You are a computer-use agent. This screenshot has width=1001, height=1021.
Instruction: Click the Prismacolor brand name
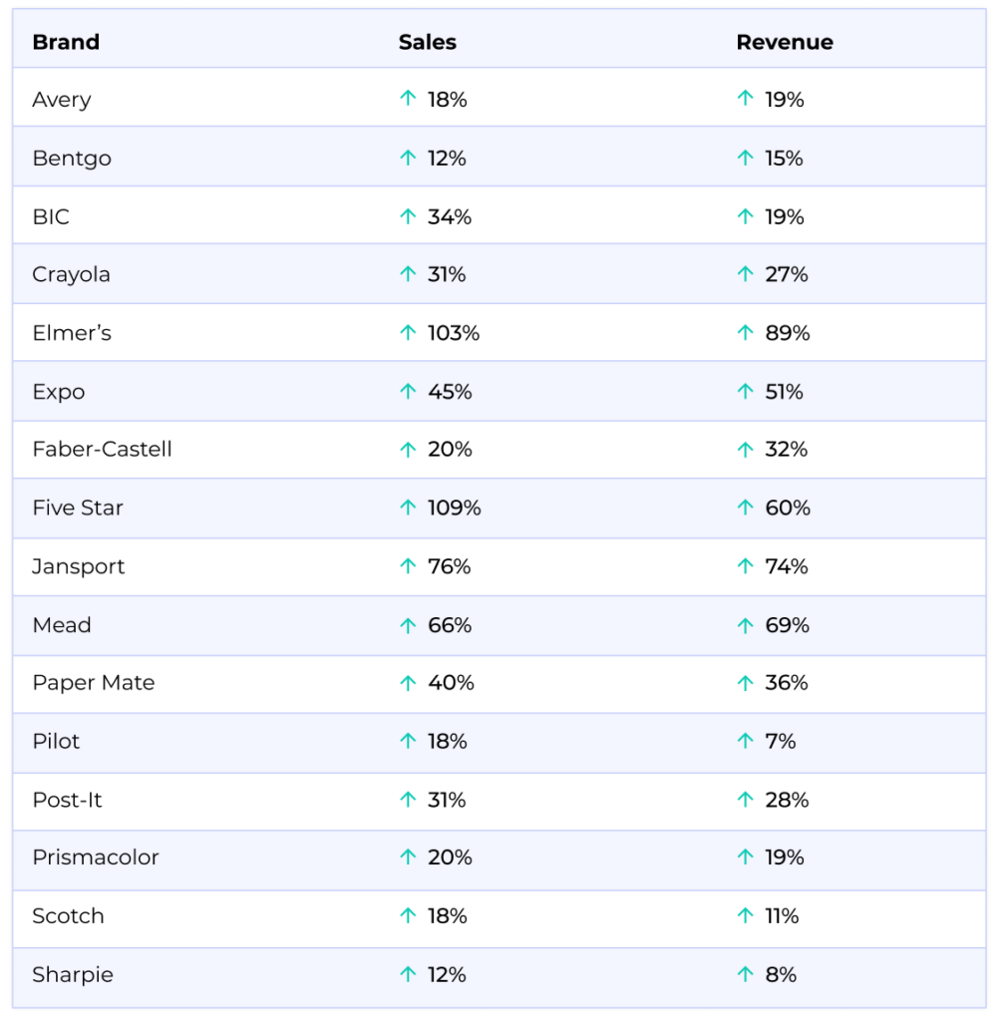coord(96,857)
